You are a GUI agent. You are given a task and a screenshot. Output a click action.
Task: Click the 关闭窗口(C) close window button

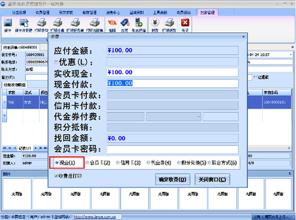(x=212, y=180)
